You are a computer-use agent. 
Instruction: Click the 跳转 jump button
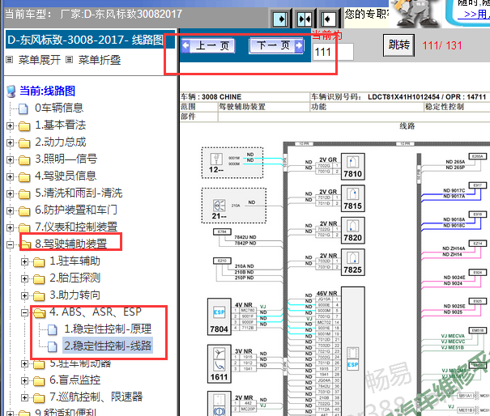398,45
